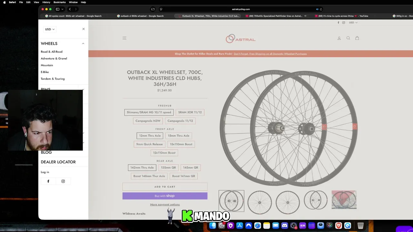
Task: Go back with Safari's back arrow
Action: coord(70,9)
